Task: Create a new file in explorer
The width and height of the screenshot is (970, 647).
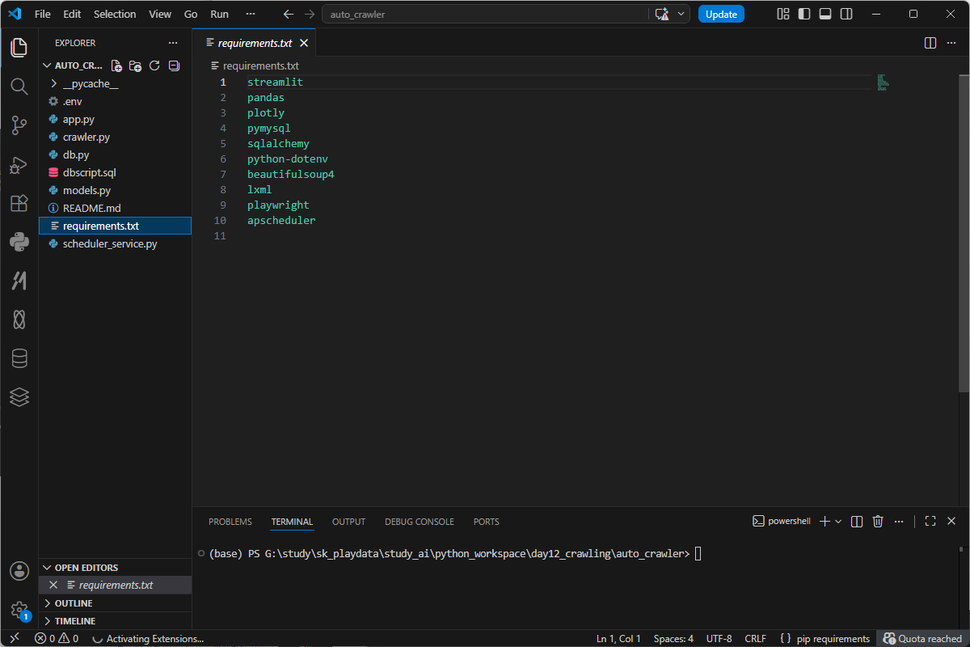Action: [116, 66]
